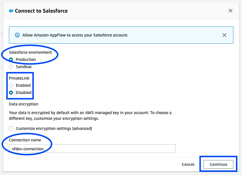Click the Connect to Salesforce title text
The width and height of the screenshot is (242, 175).
pyautogui.click(x=41, y=11)
